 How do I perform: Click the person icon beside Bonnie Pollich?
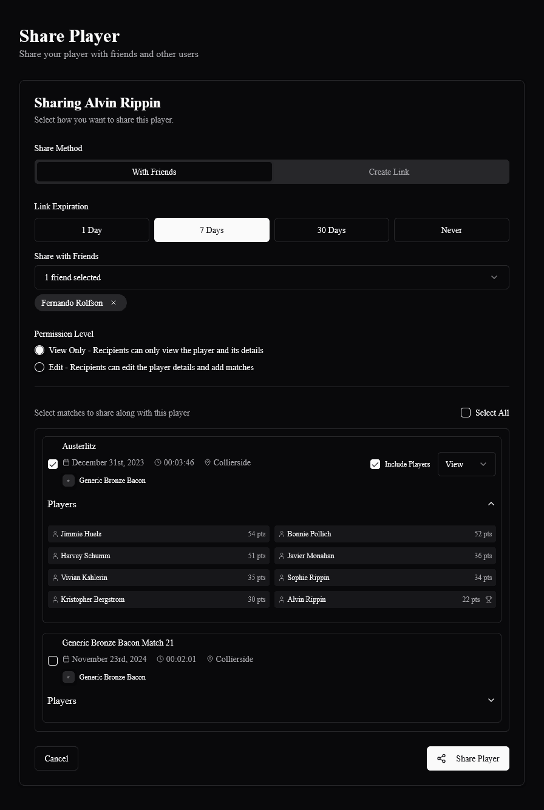281,534
